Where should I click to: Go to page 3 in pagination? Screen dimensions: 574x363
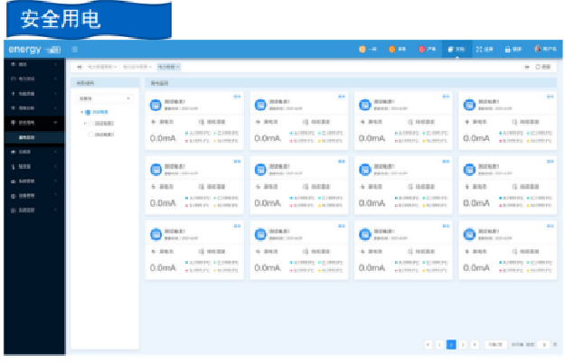pyautogui.click(x=463, y=344)
